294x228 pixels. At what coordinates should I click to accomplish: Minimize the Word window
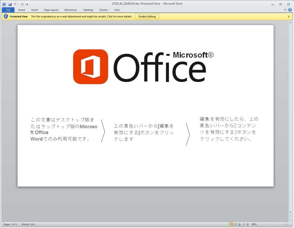273,4
